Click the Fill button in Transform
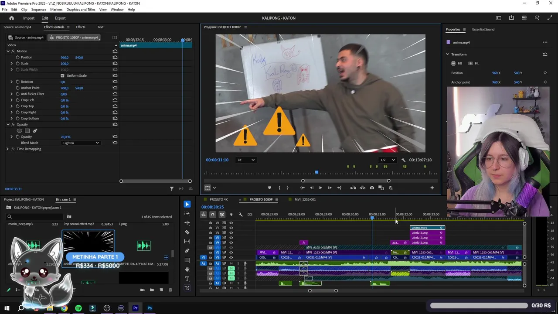558x314 pixels. tap(457, 63)
